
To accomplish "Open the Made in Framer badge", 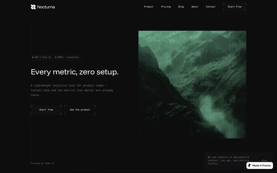I will (x=259, y=166).
